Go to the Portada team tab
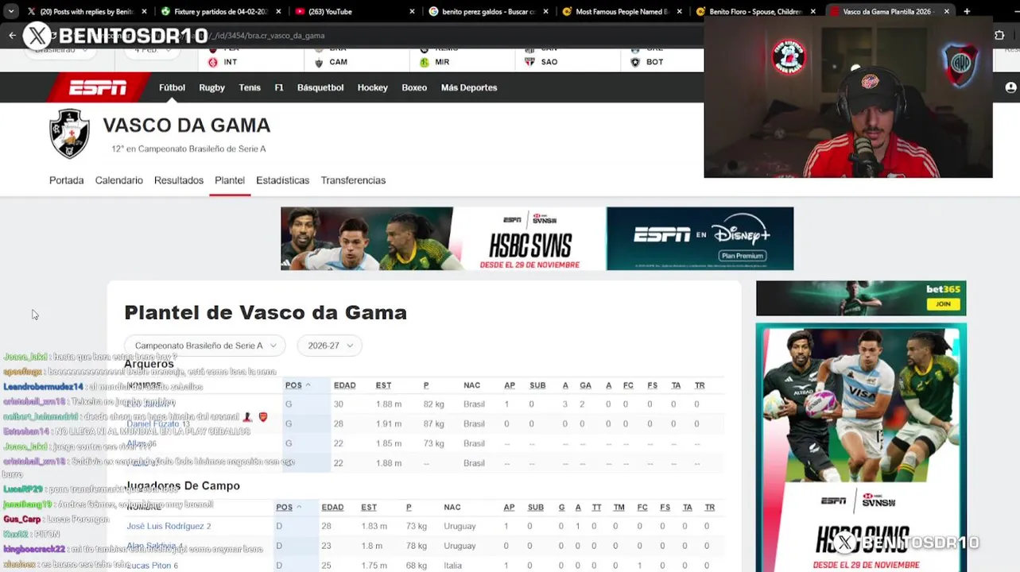 click(66, 180)
